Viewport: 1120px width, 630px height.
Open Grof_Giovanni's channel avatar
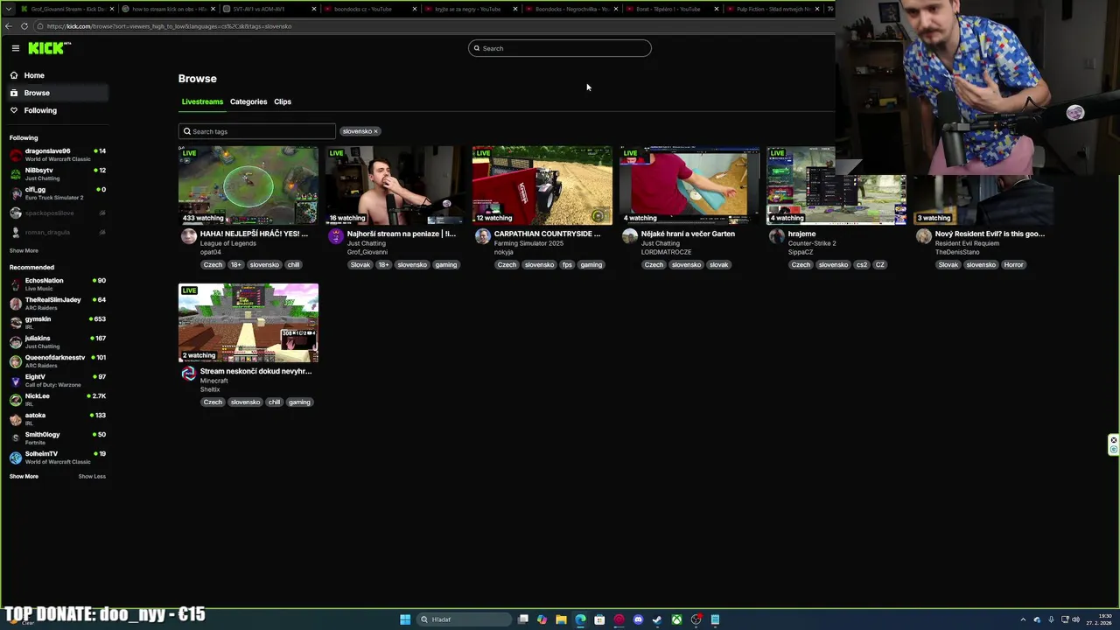pos(335,236)
